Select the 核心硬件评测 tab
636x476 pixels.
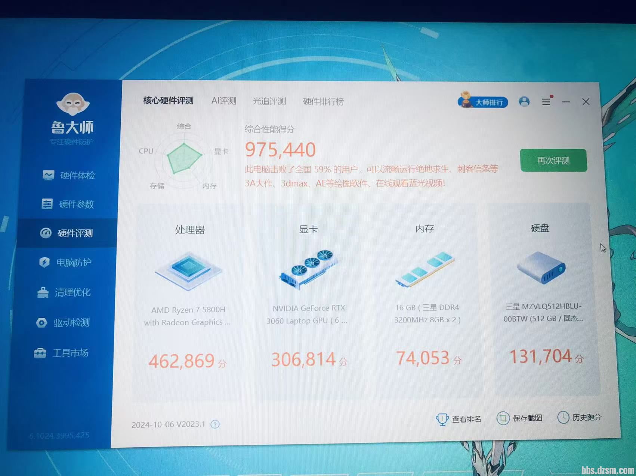click(x=168, y=101)
